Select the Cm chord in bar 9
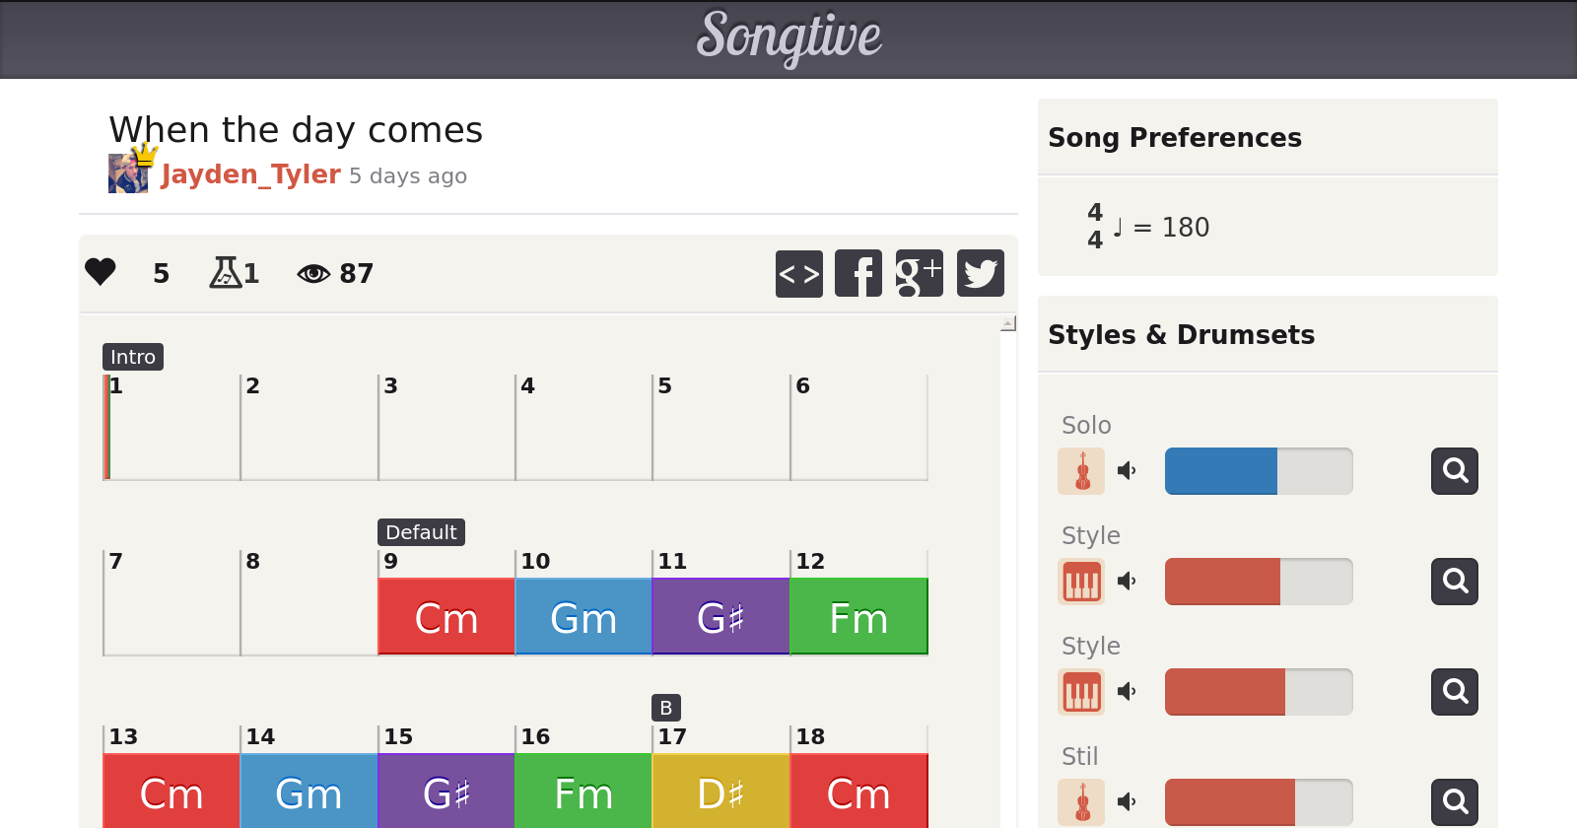The height and width of the screenshot is (828, 1577). [x=446, y=617]
